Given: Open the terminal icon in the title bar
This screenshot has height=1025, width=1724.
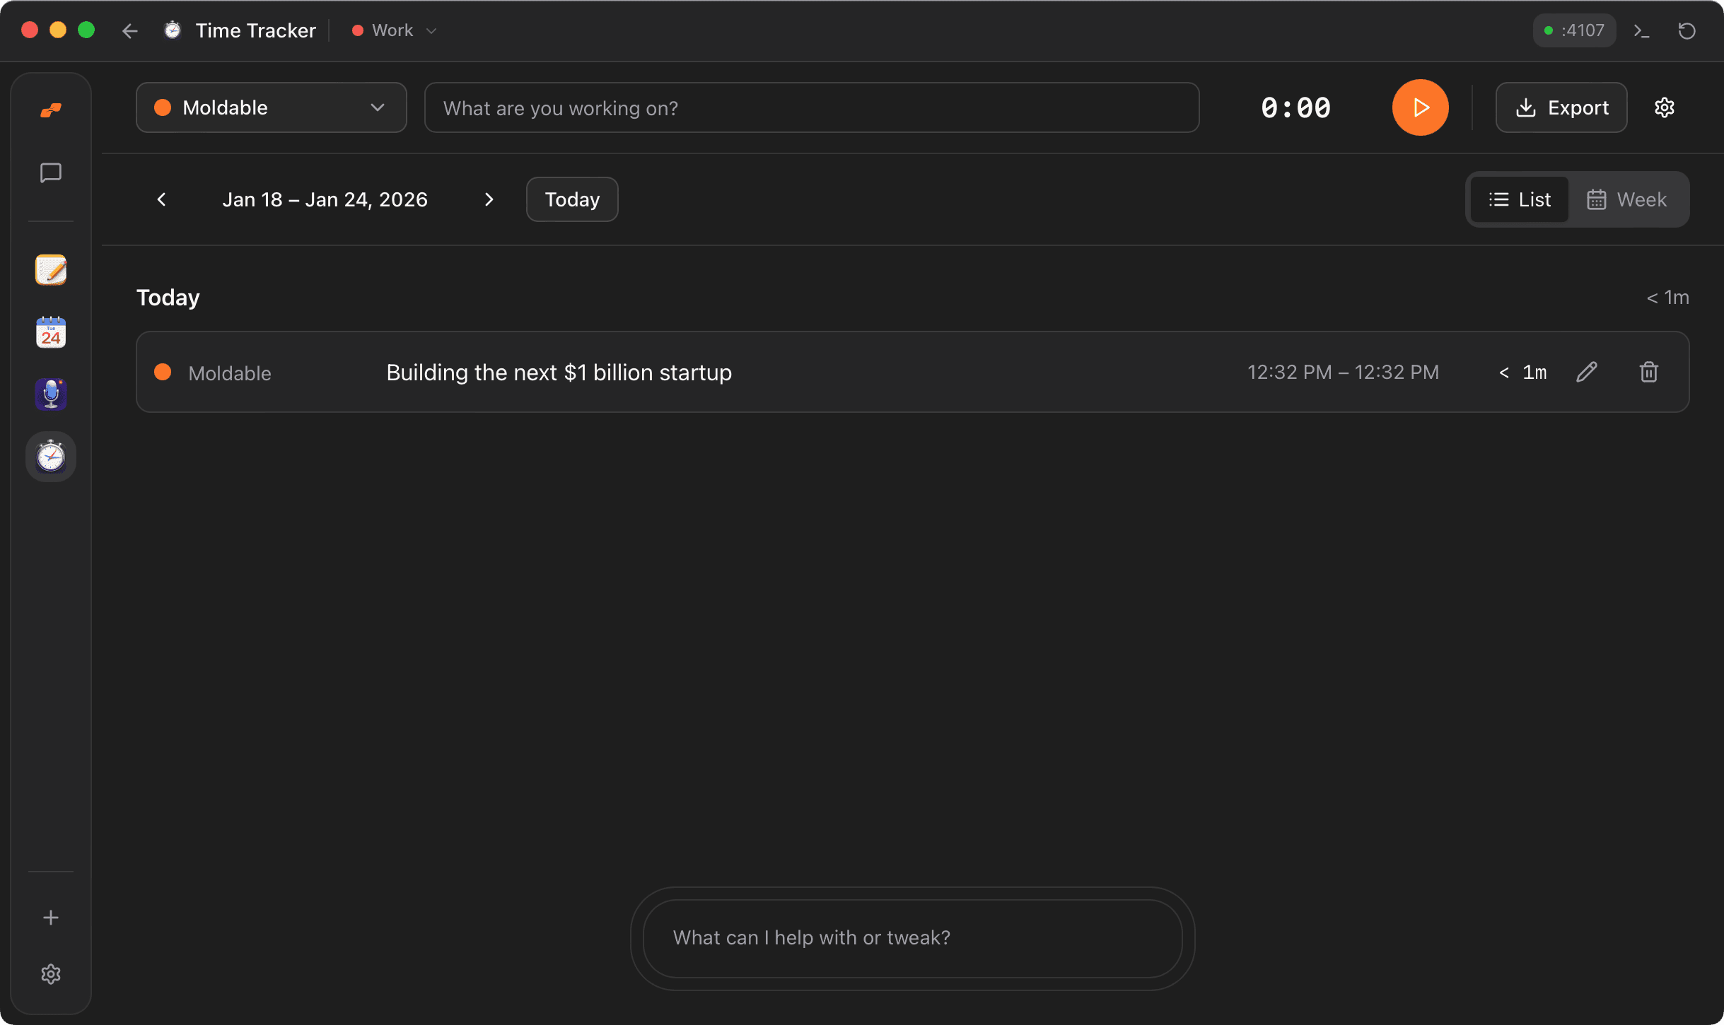Looking at the screenshot, I should (1642, 30).
